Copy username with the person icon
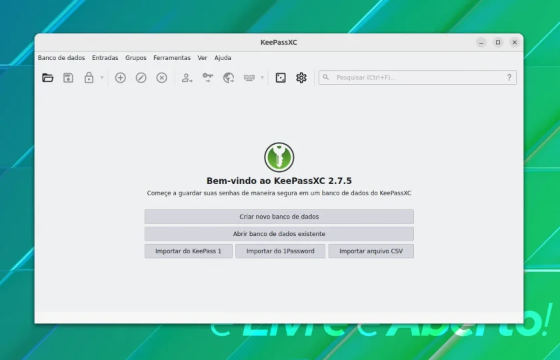The image size is (560, 360). tap(187, 77)
